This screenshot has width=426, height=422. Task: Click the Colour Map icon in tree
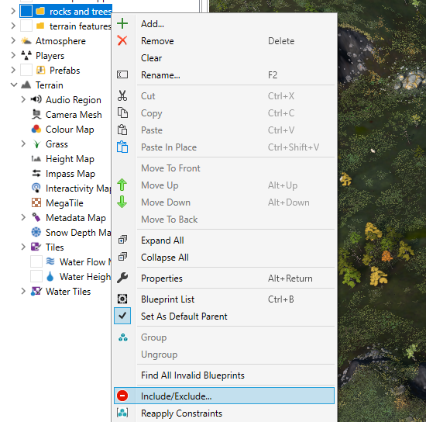pos(36,130)
